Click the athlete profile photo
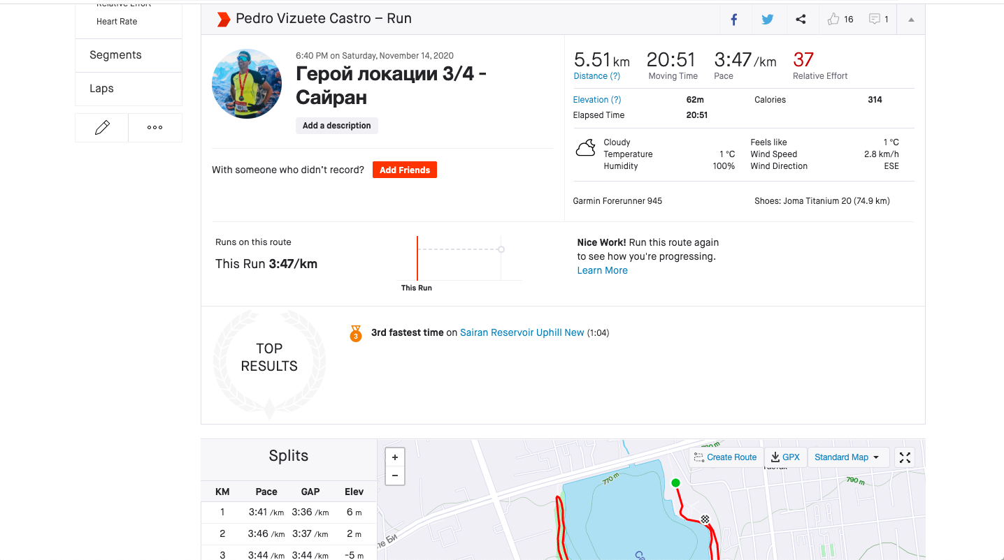The width and height of the screenshot is (1004, 560). (x=247, y=84)
